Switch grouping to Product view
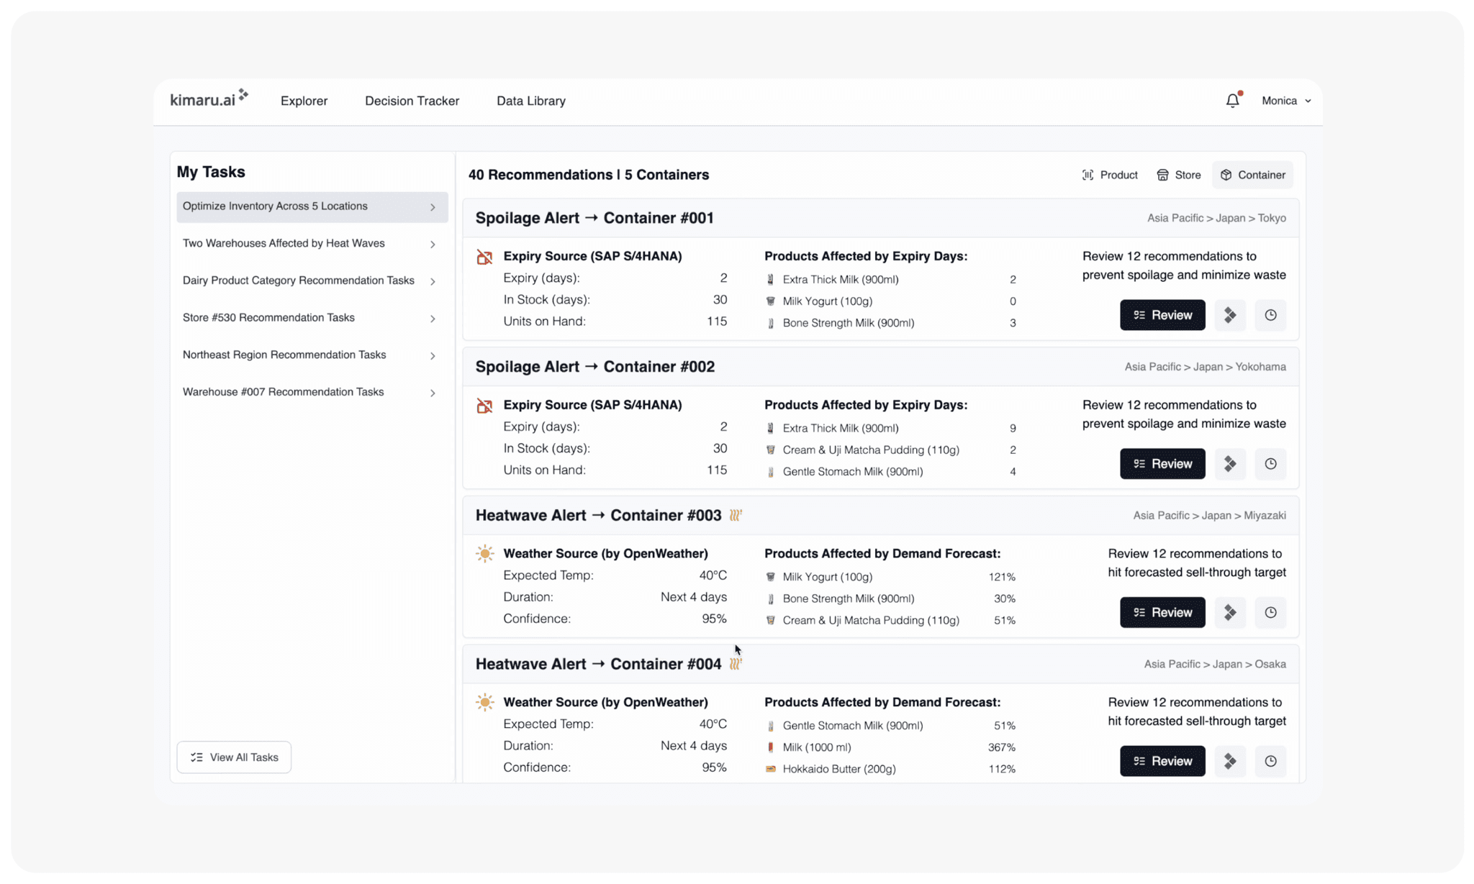 (x=1109, y=175)
